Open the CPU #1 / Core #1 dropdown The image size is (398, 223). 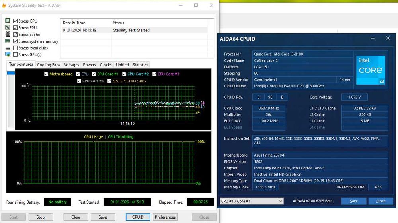[x=252, y=201]
